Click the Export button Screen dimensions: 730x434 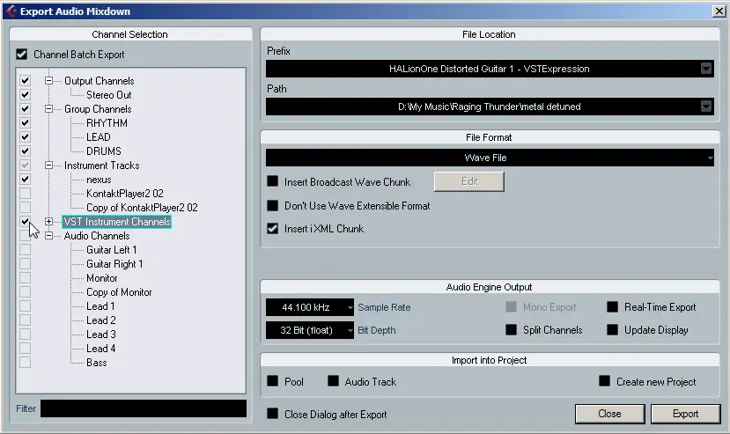(x=685, y=414)
